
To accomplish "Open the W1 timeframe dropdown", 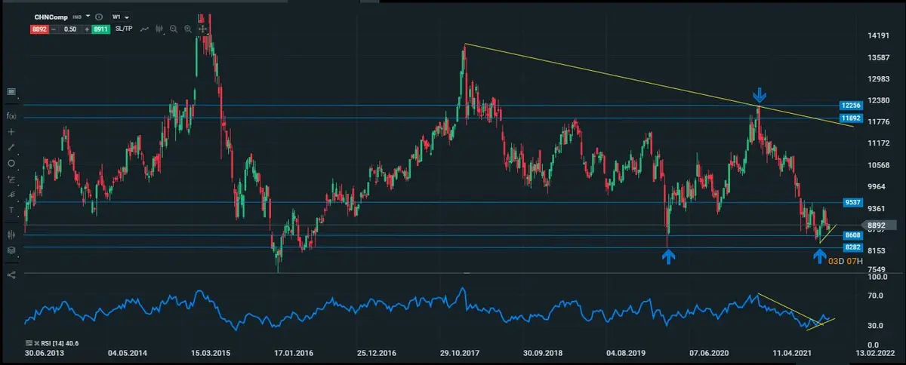I will (121, 17).
